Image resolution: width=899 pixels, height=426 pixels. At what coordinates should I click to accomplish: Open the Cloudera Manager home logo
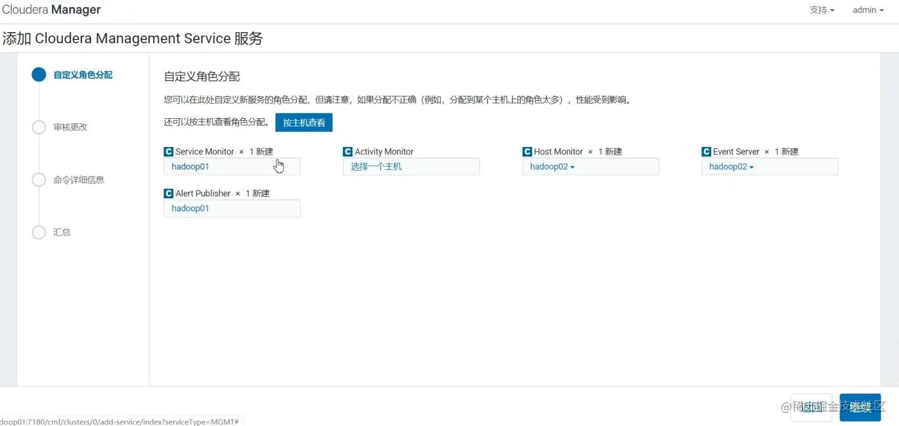point(51,10)
